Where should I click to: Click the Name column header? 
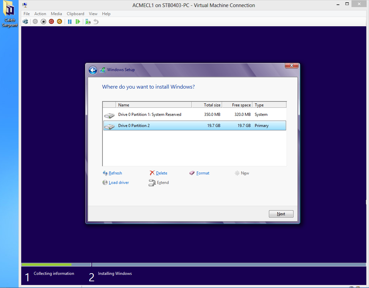click(154, 105)
